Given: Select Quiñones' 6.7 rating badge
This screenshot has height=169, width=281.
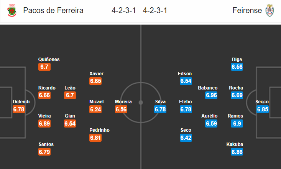Looking at the screenshot, I should (44, 67).
